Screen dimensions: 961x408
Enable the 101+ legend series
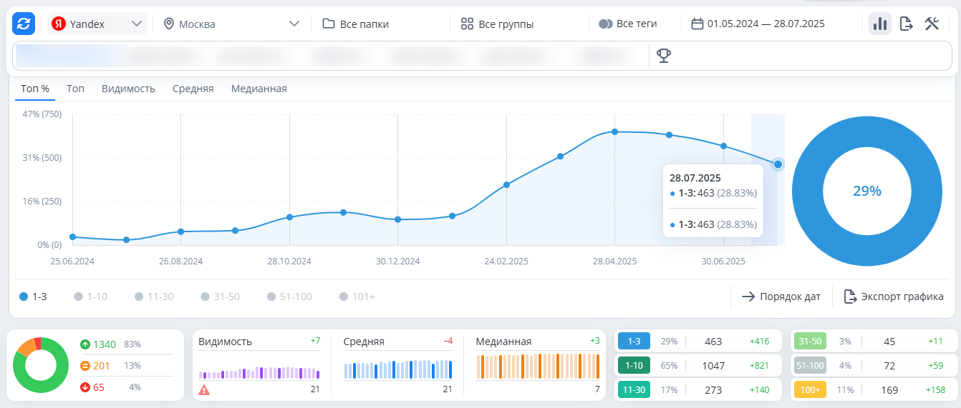tap(357, 297)
